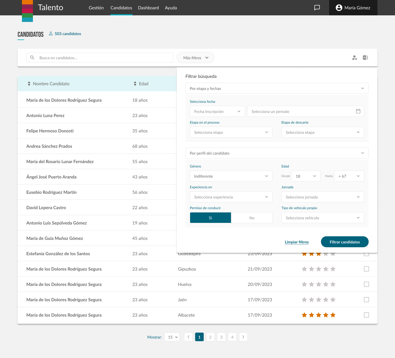
Task: Go to previous page arrow
Action: [x=188, y=337]
